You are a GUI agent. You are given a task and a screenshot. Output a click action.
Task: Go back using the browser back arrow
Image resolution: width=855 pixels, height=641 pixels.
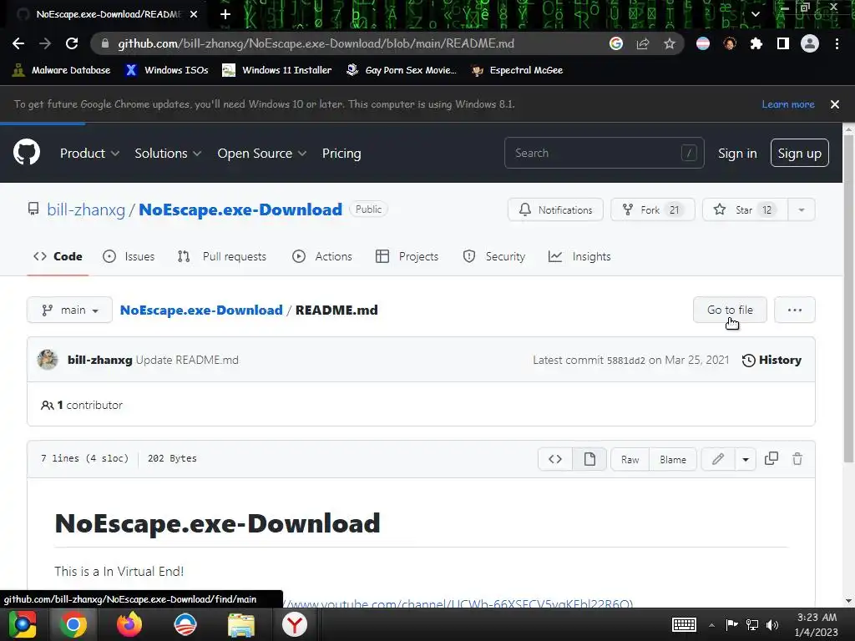click(x=18, y=43)
